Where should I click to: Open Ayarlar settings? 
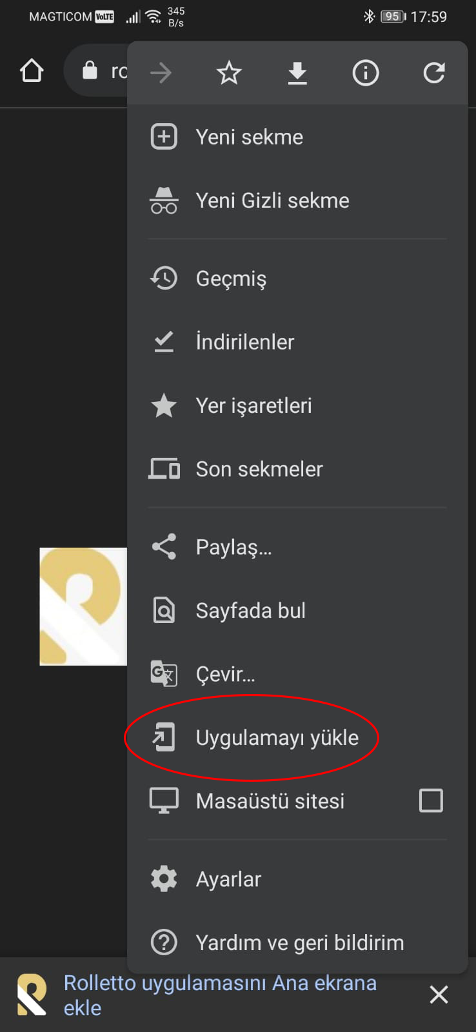point(228,879)
